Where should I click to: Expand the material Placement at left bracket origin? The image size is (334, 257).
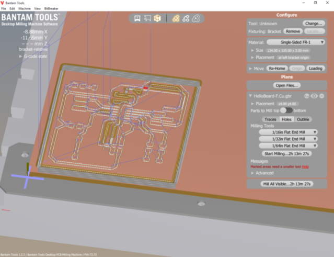[x=252, y=58]
